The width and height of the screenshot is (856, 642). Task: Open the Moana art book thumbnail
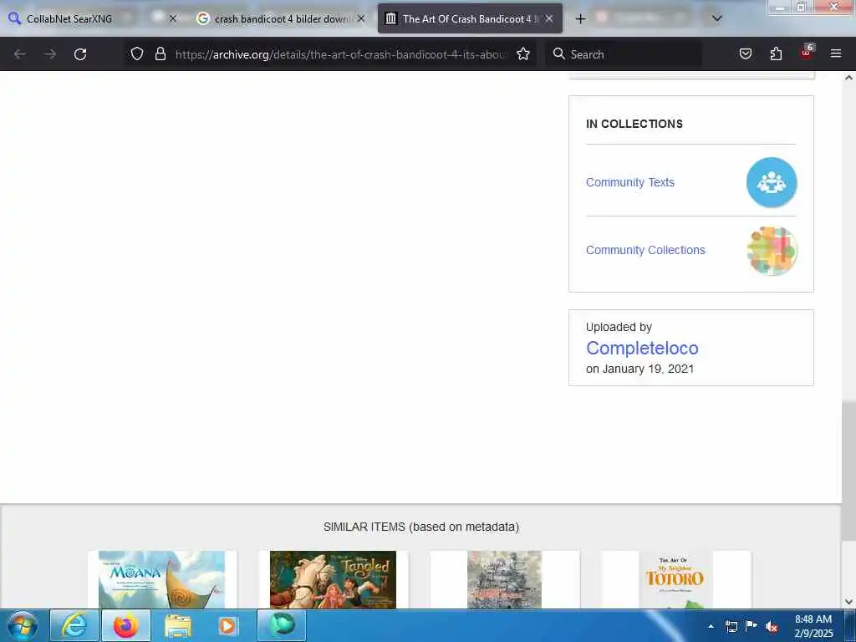(x=161, y=579)
